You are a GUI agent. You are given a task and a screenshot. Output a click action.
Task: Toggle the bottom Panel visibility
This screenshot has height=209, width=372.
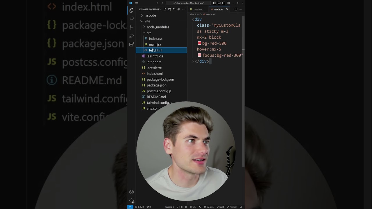(219, 3)
